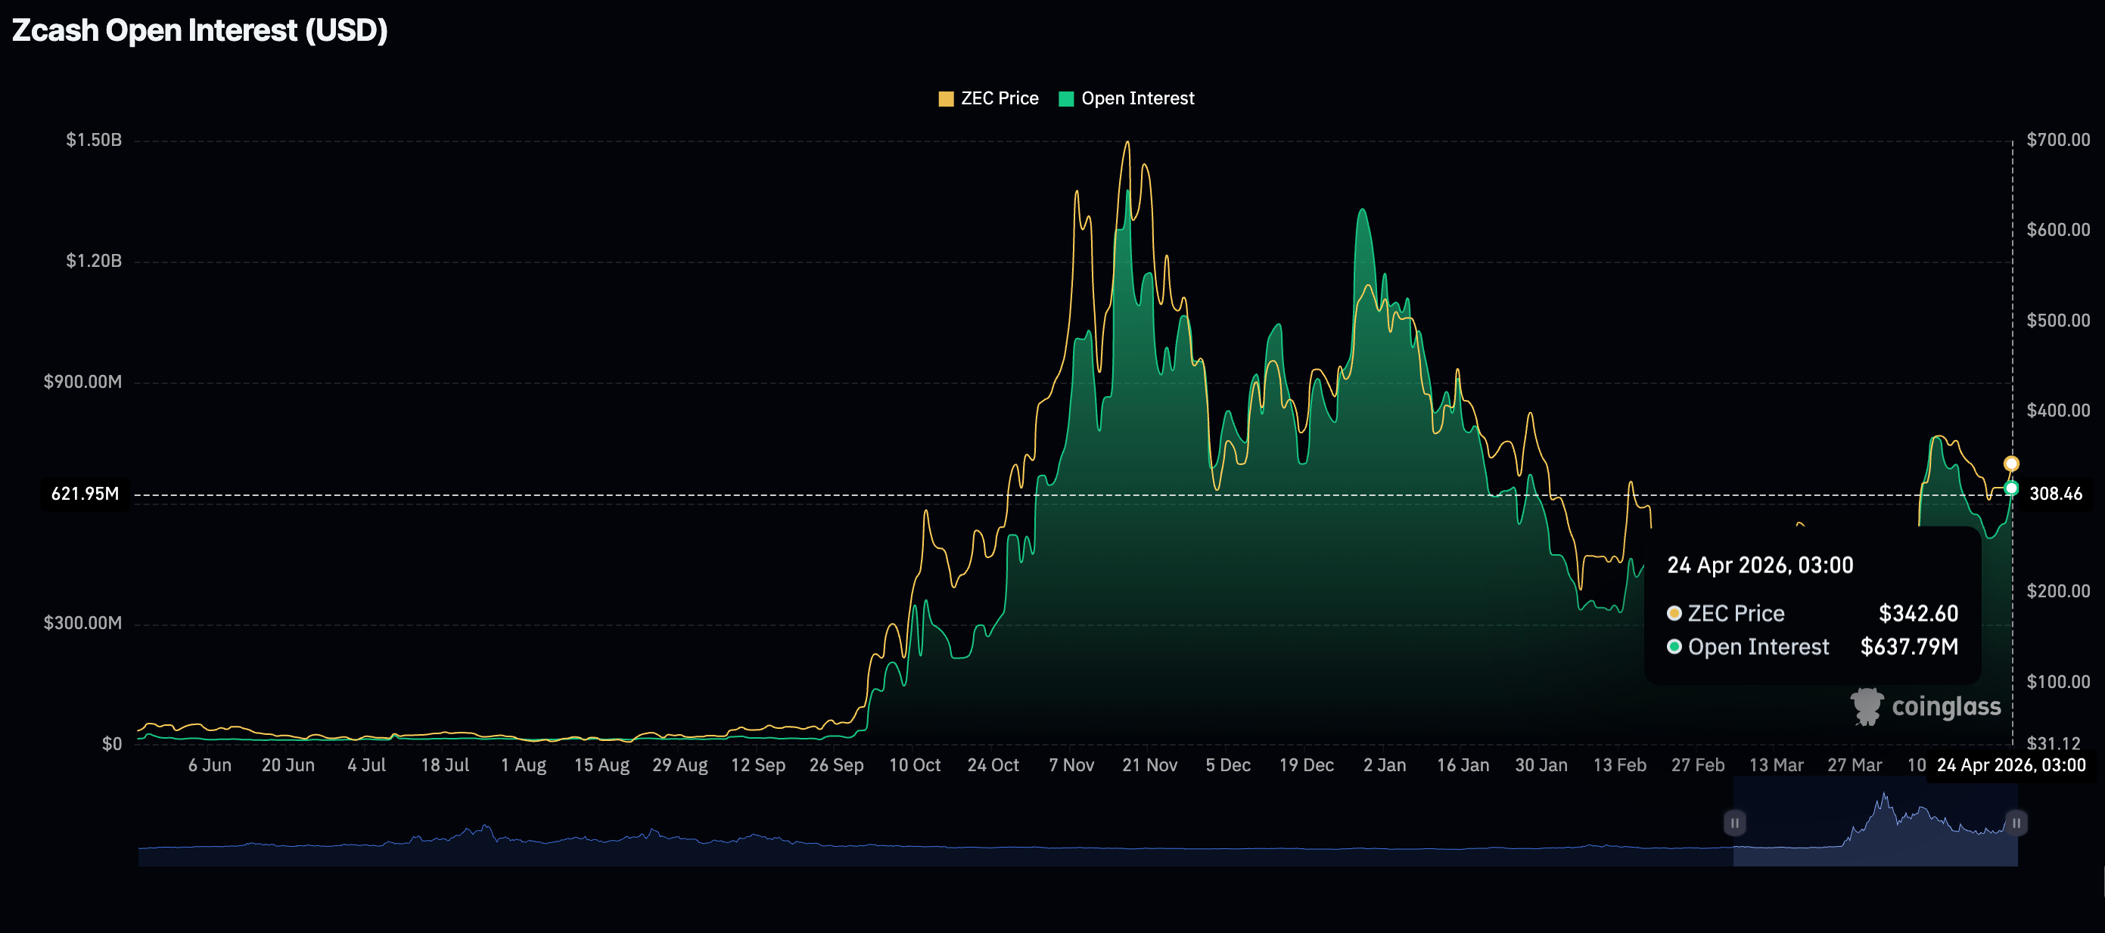Image resolution: width=2105 pixels, height=933 pixels.
Task: Toggle the ZEC Price legend series
Action: (x=999, y=99)
